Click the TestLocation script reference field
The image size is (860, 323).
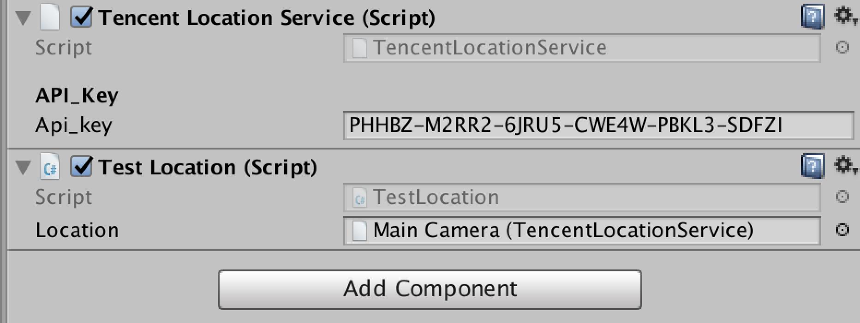click(x=582, y=197)
